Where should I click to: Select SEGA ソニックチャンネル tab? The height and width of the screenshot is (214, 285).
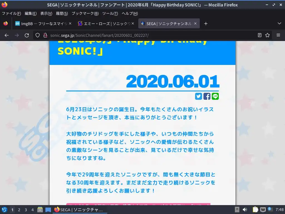[x=169, y=23]
